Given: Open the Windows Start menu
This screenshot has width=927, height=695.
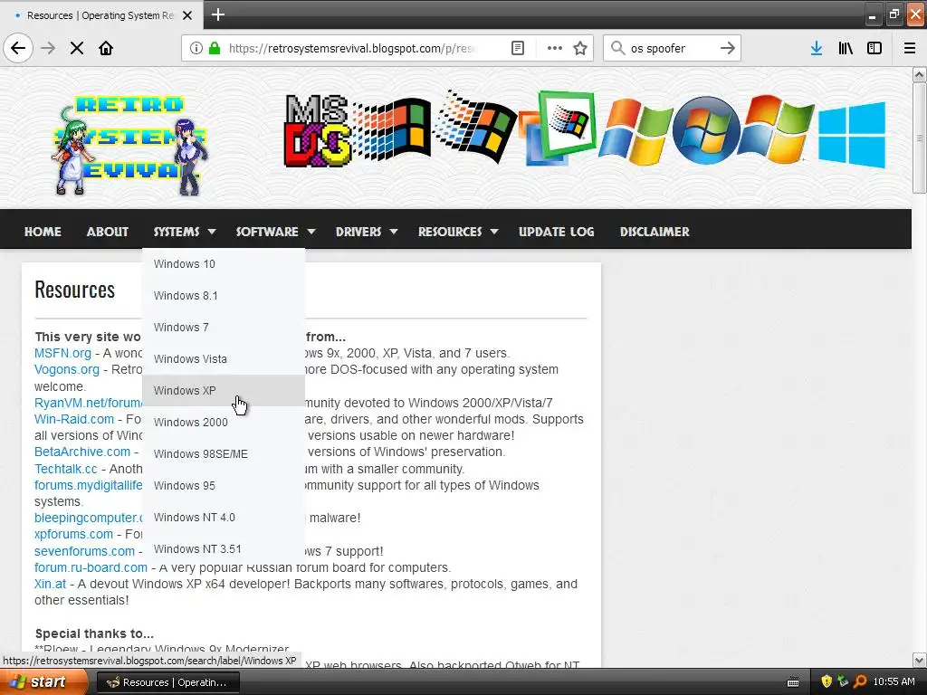Looking at the screenshot, I should click(x=43, y=682).
